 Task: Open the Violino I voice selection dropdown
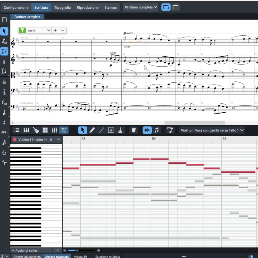coord(212,130)
